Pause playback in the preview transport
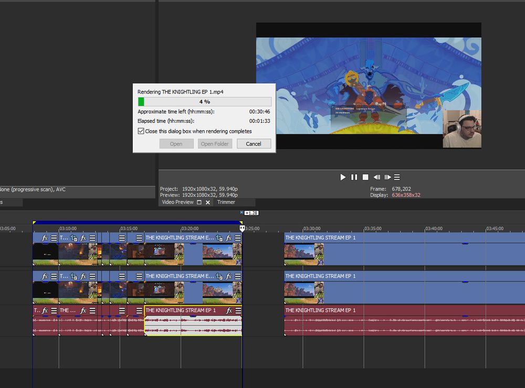Viewport: 525px width, 388px height. click(354, 177)
